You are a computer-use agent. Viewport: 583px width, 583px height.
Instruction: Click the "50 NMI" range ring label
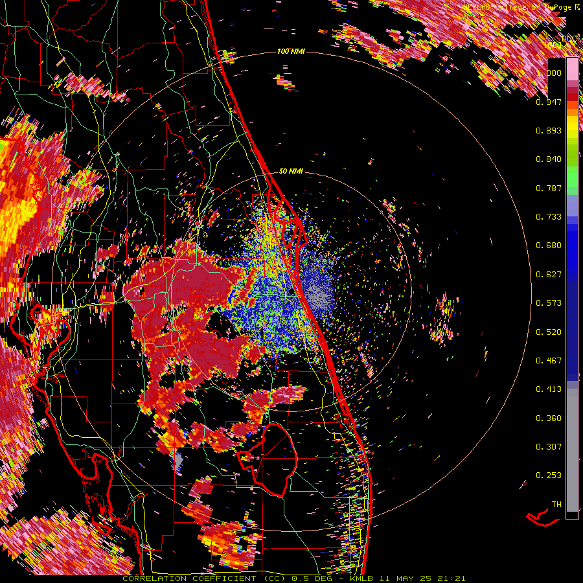pos(291,171)
